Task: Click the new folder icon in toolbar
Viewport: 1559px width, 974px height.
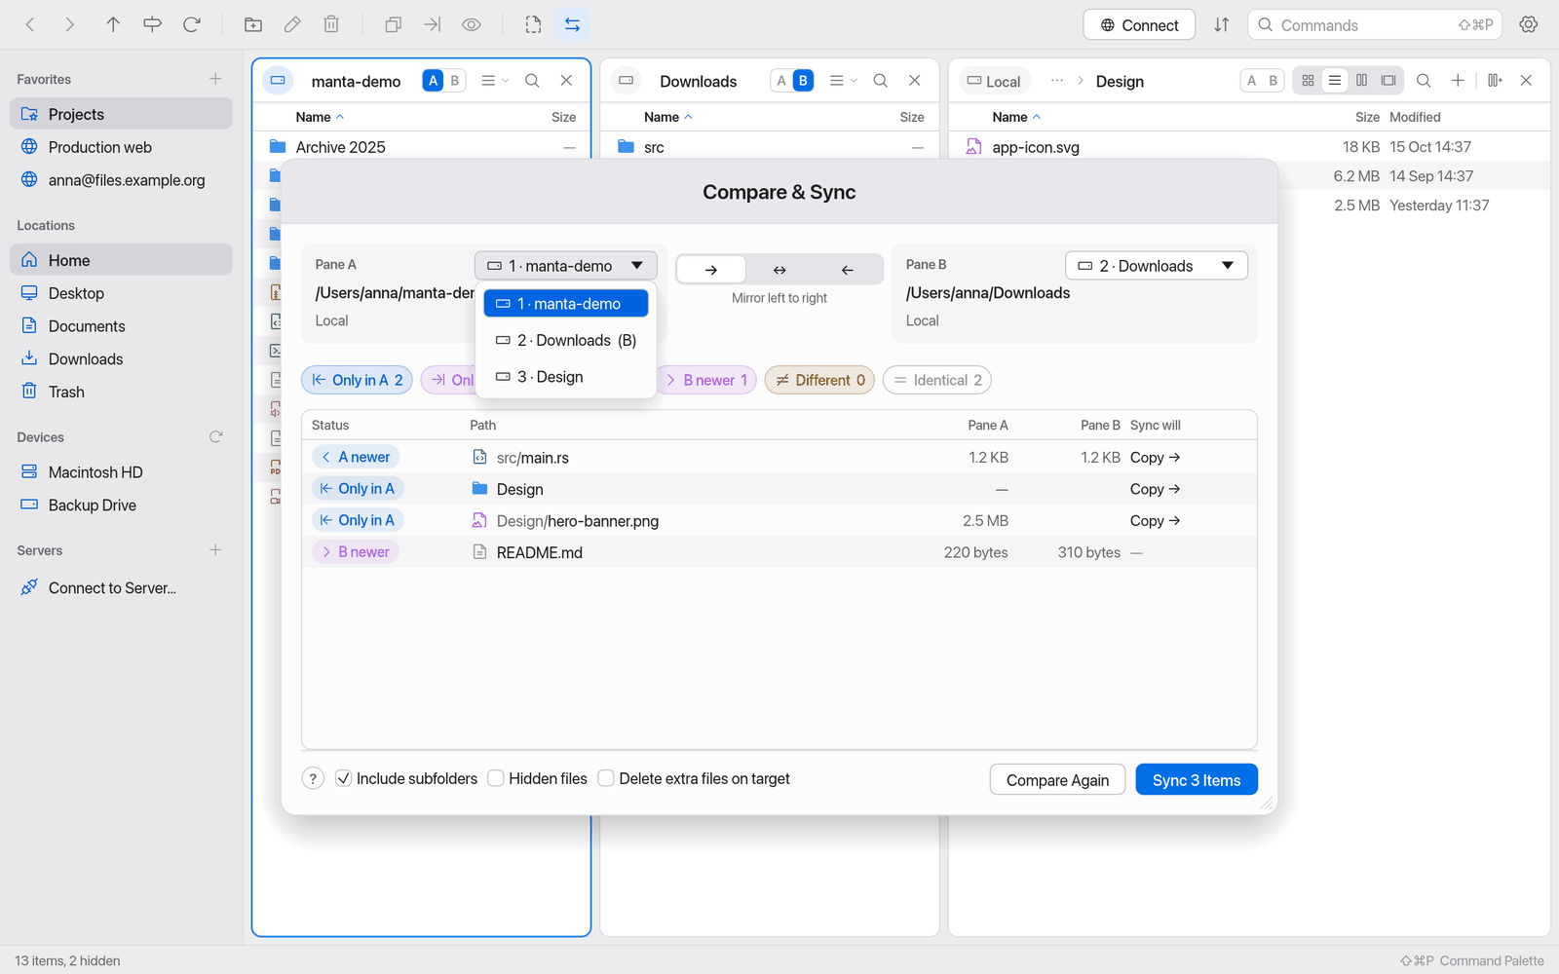Action: click(253, 24)
